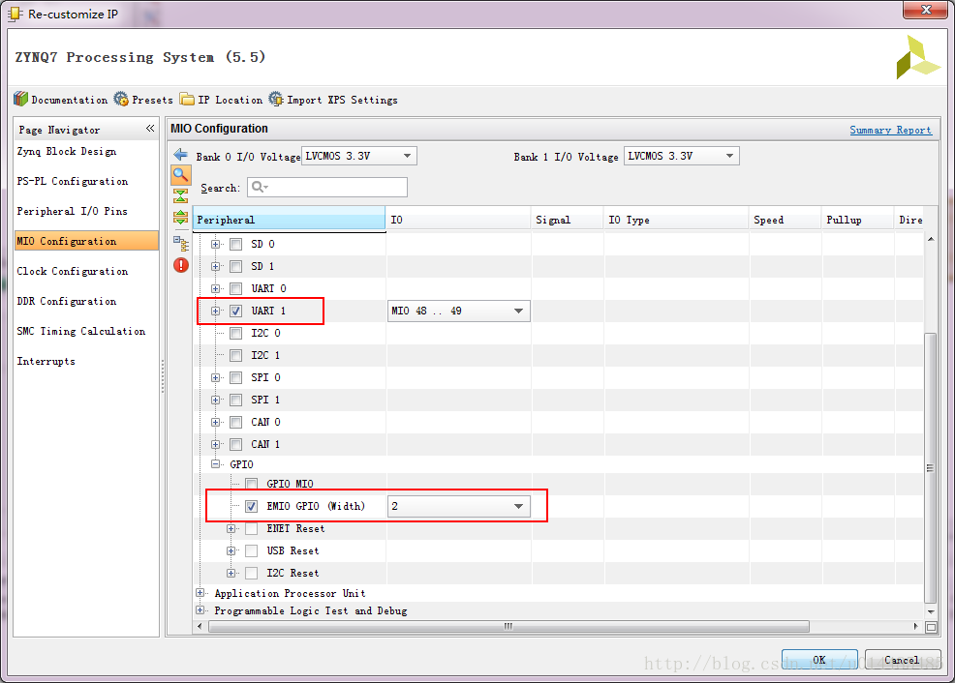Image resolution: width=955 pixels, height=683 pixels.
Task: Uncheck the EMIO GPIO (Width) checkbox
Action: [x=252, y=506]
